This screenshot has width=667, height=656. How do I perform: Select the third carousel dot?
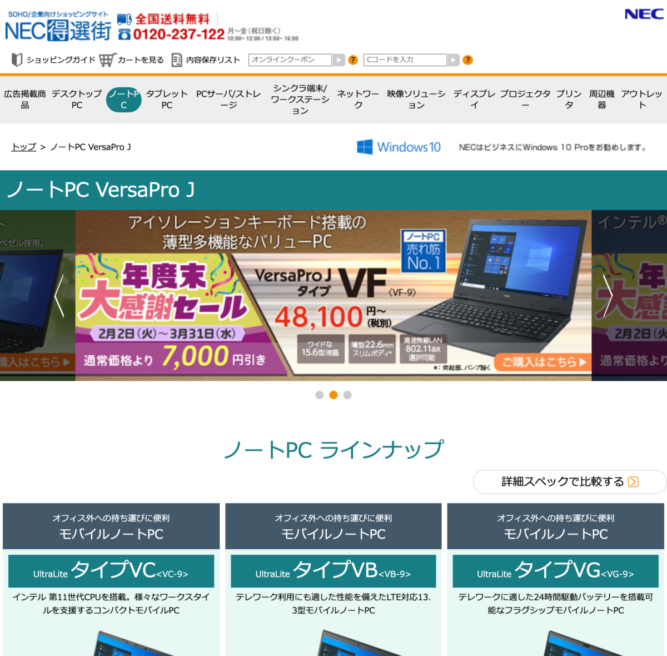click(x=347, y=395)
